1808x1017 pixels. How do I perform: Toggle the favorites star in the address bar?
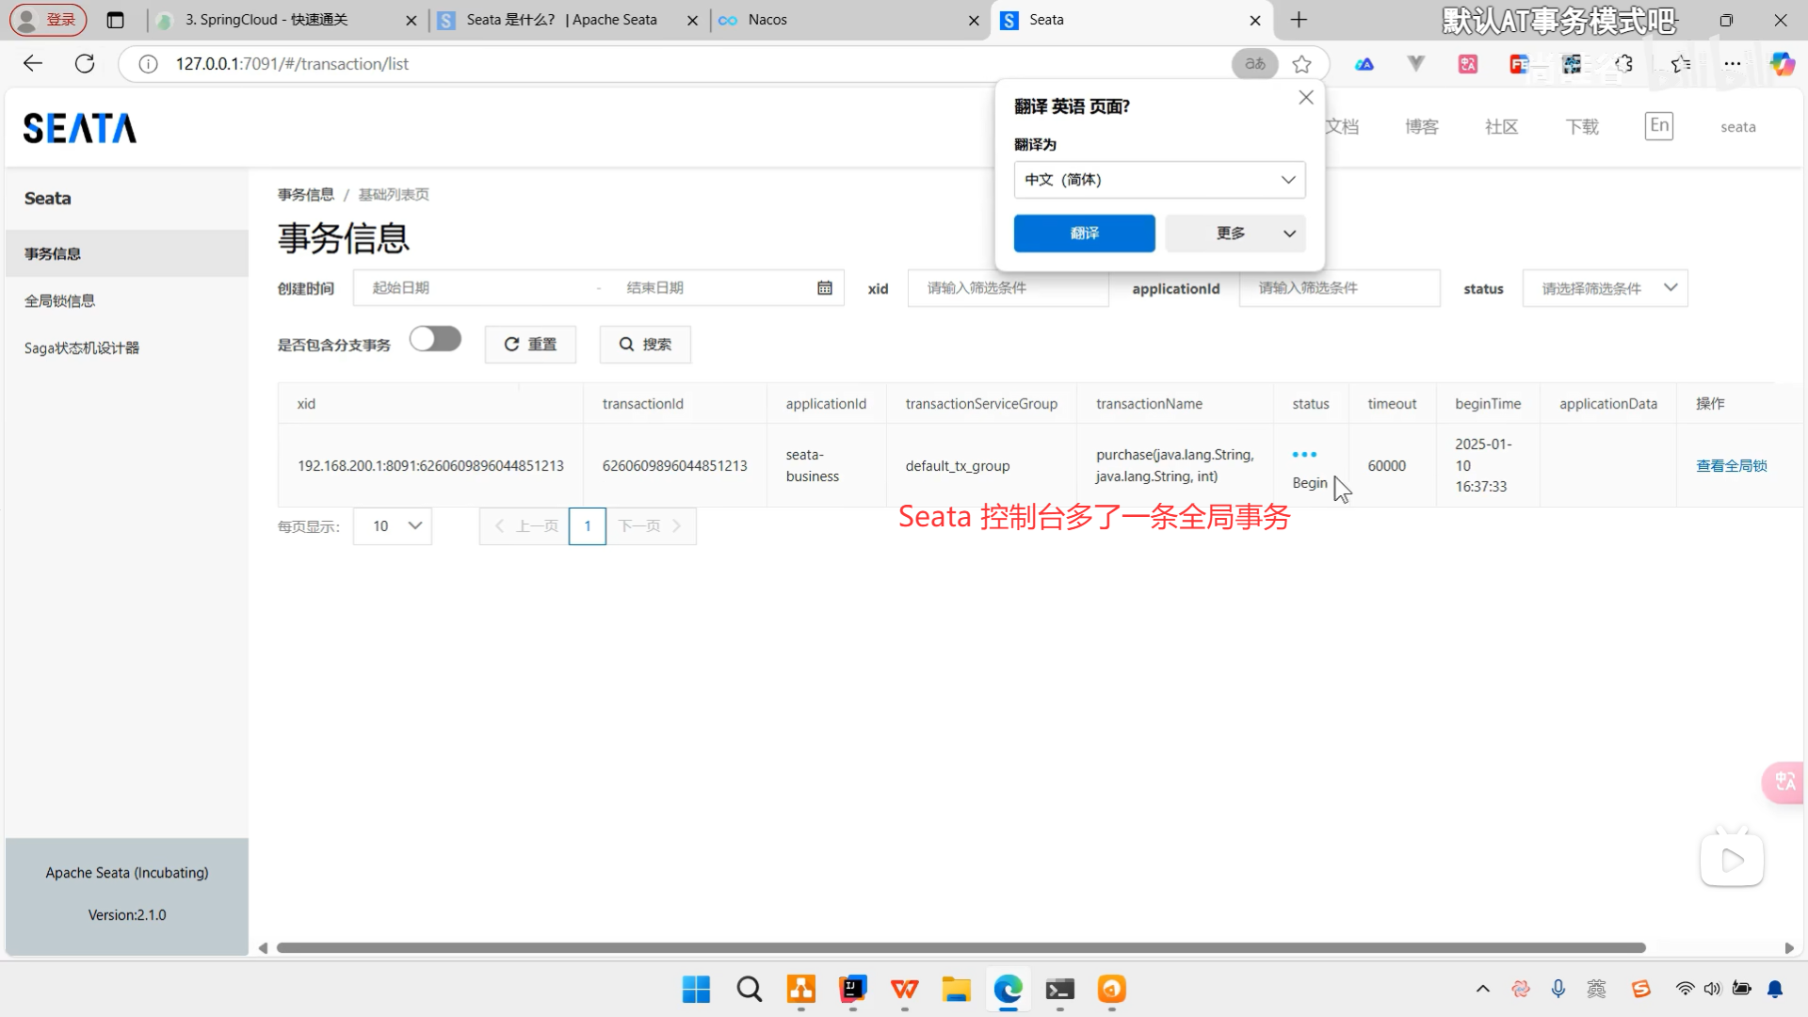(x=1302, y=63)
